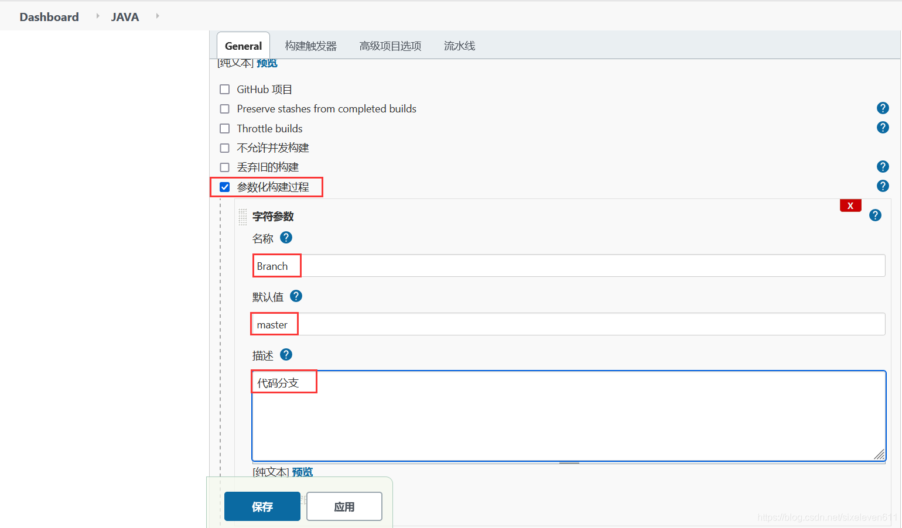902x528 pixels.
Task: Check the 丢弃旧的构建 option
Action: 224,167
